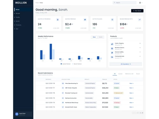Select Home in the sidebar

tap(24, 10)
